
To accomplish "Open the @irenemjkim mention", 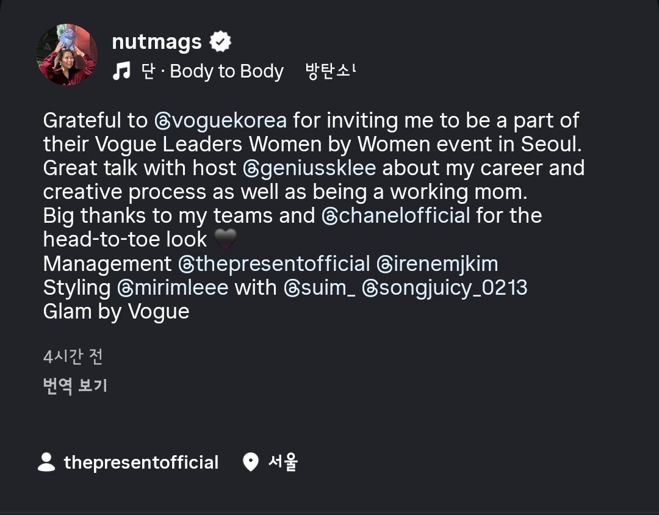I will 437,264.
